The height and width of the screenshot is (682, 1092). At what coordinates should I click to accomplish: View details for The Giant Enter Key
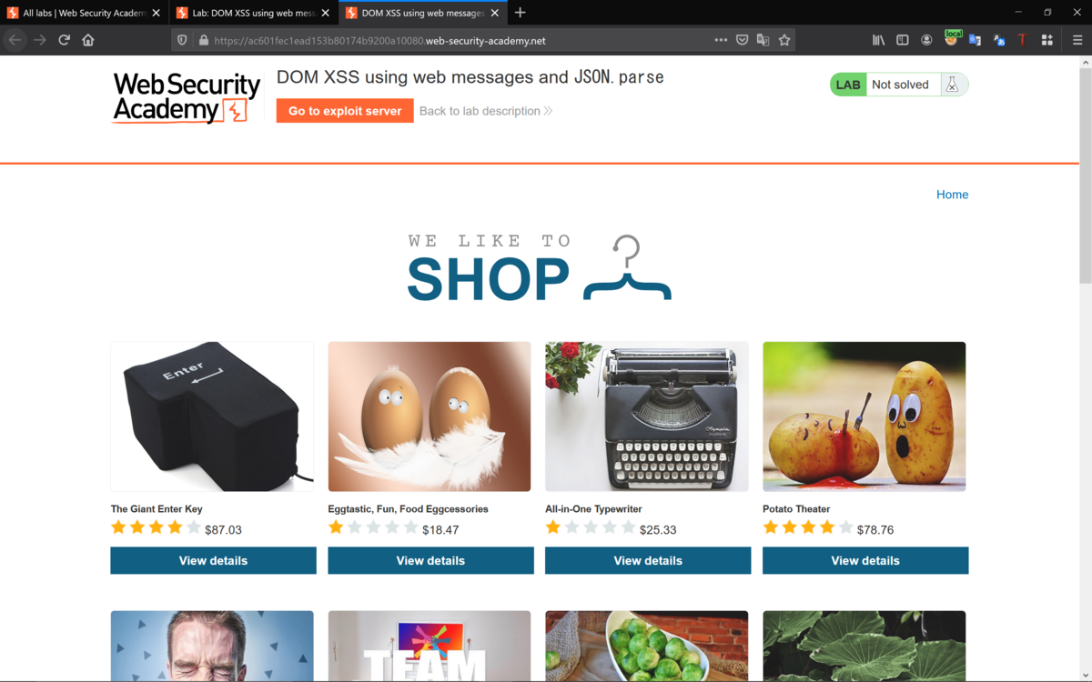[213, 560]
